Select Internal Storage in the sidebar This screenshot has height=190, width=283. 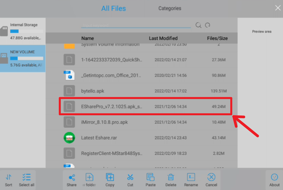[23, 31]
